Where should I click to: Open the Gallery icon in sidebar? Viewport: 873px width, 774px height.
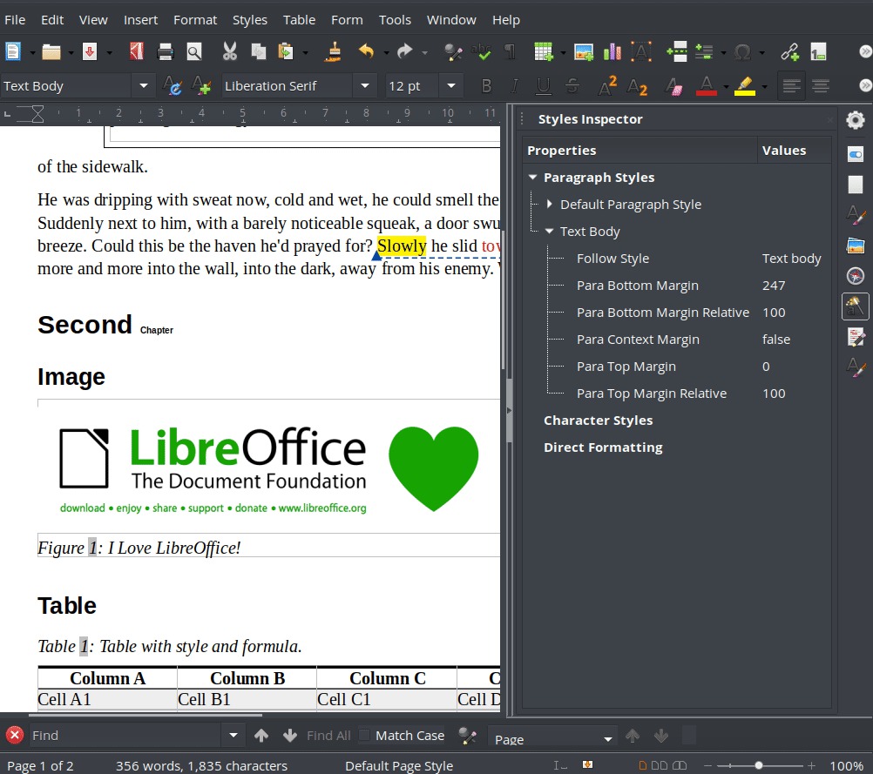pyautogui.click(x=856, y=245)
